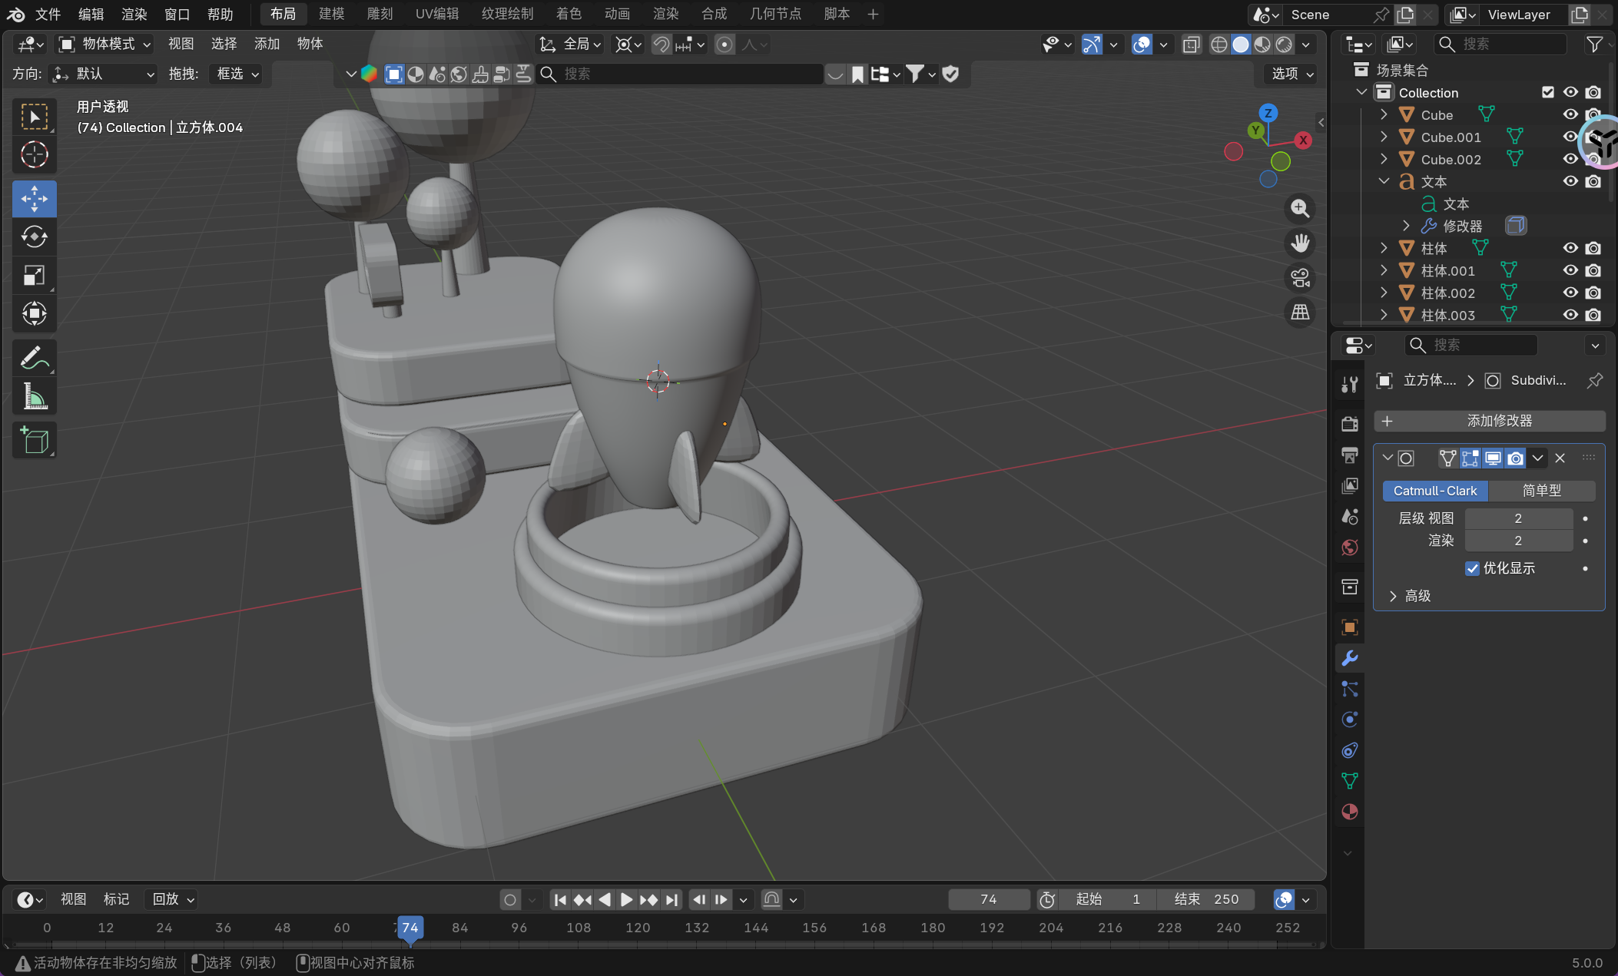
Task: Open the 渲染 menu in menu bar
Action: tap(134, 14)
